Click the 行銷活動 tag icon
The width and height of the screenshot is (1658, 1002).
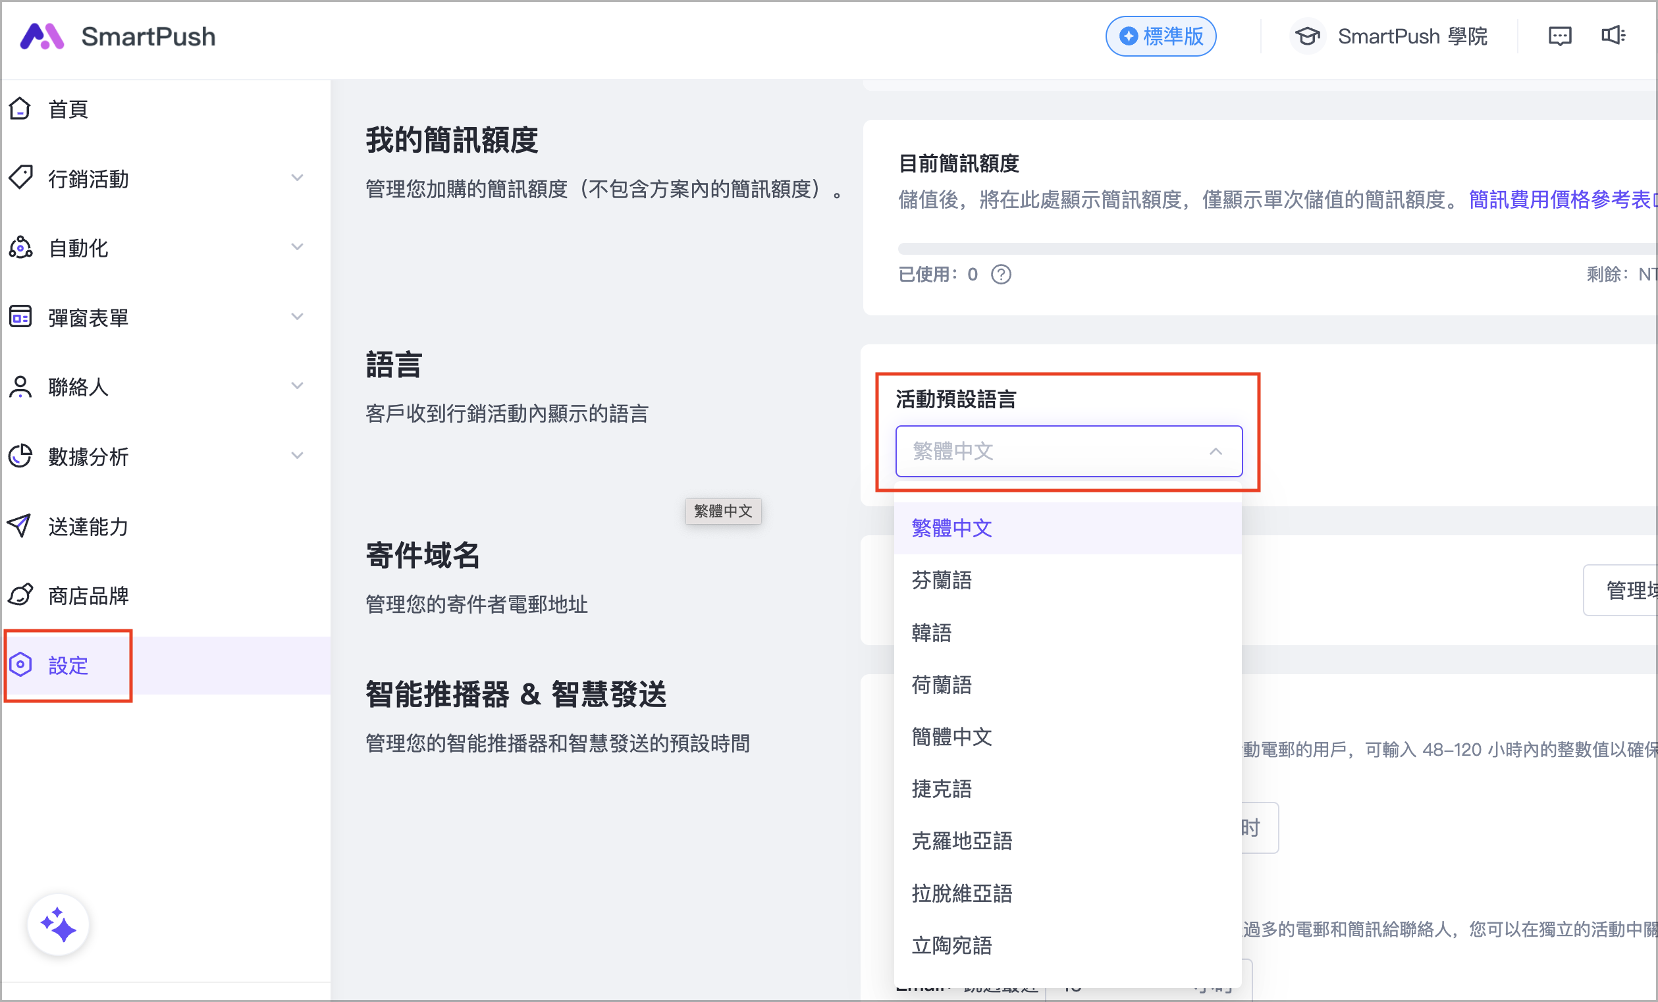pos(20,178)
